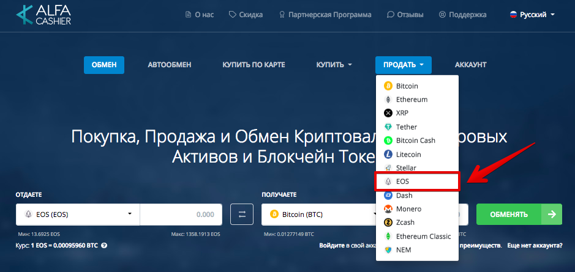The image size is (575, 272).
Task: Switch to the ОБМЕН tab
Action: pos(104,65)
